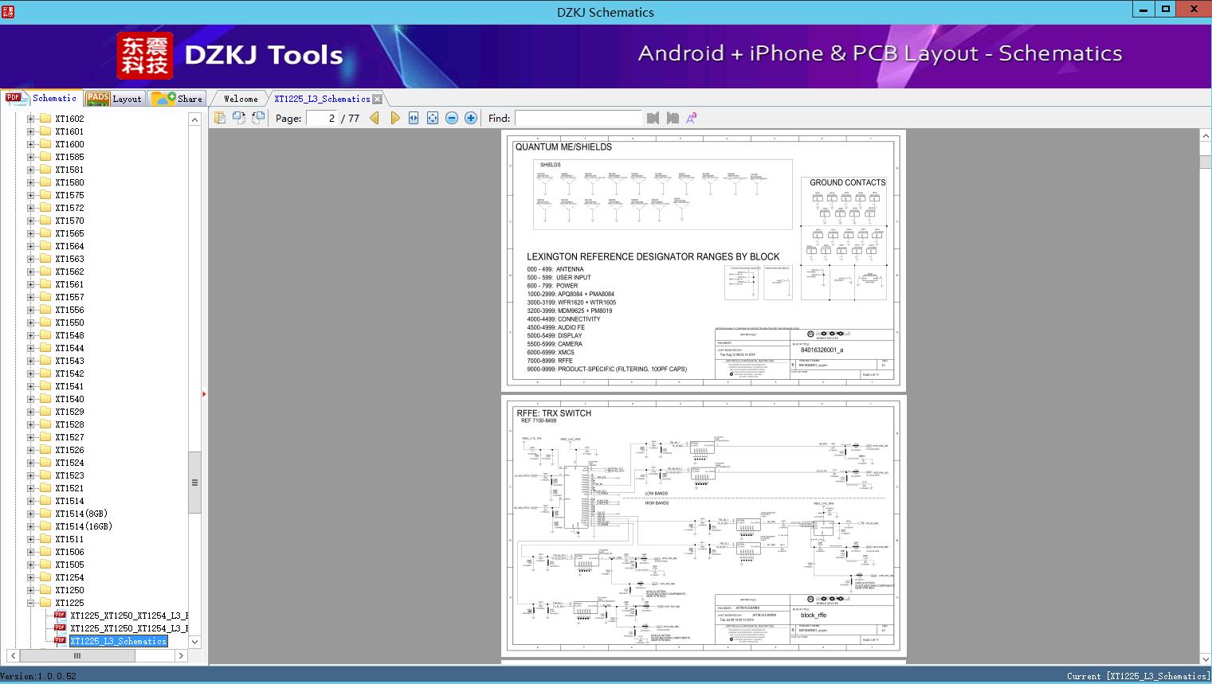
Task: Click the tree panel's horizontal scrollbar right arrow
Action: tap(181, 655)
